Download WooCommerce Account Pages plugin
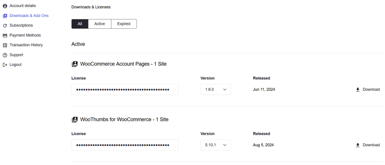 pos(368,90)
